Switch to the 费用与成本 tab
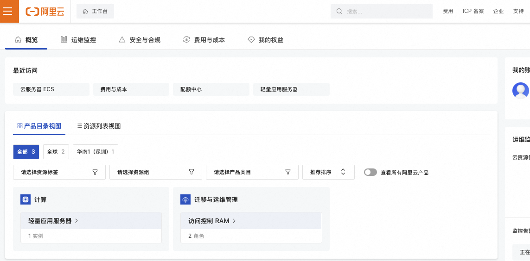This screenshot has height=261, width=530. 204,40
